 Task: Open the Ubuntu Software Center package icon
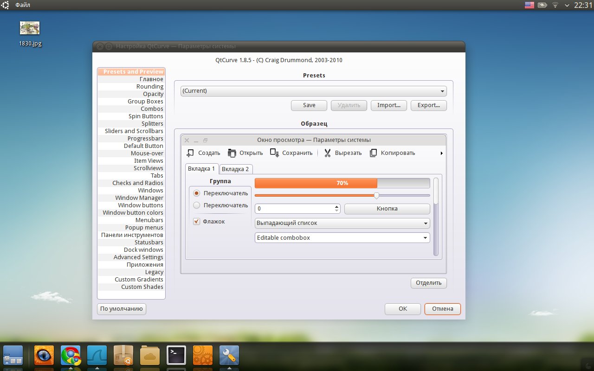click(x=123, y=356)
